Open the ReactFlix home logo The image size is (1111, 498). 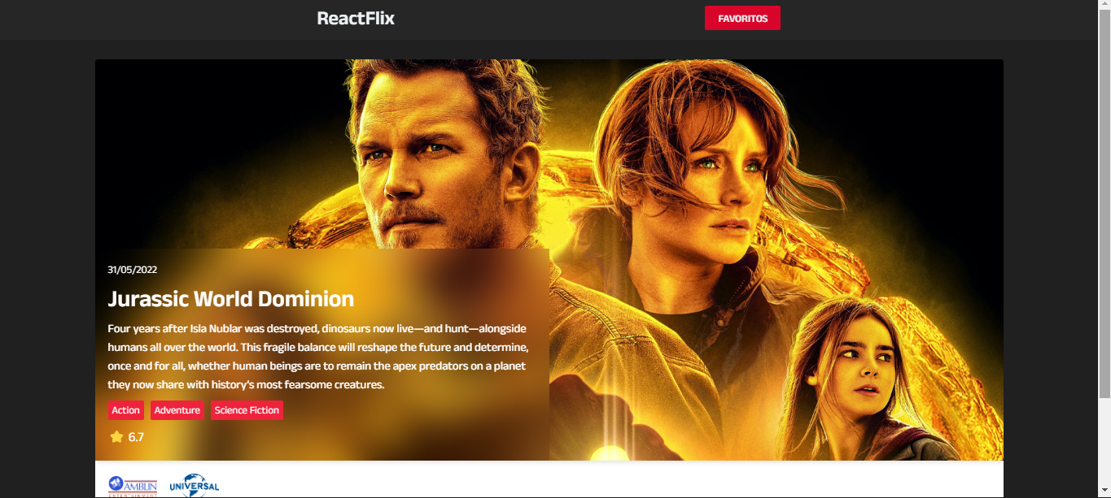coord(356,18)
